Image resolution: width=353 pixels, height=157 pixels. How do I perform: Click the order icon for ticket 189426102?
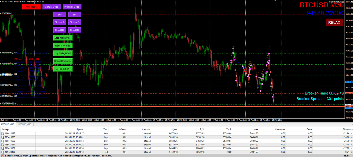3,148
